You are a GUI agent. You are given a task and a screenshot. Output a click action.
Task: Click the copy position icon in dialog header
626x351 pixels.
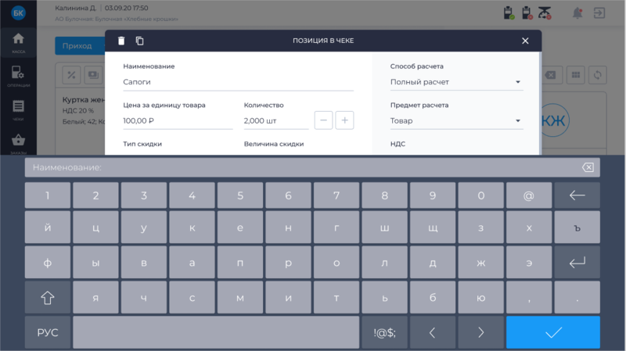click(139, 41)
